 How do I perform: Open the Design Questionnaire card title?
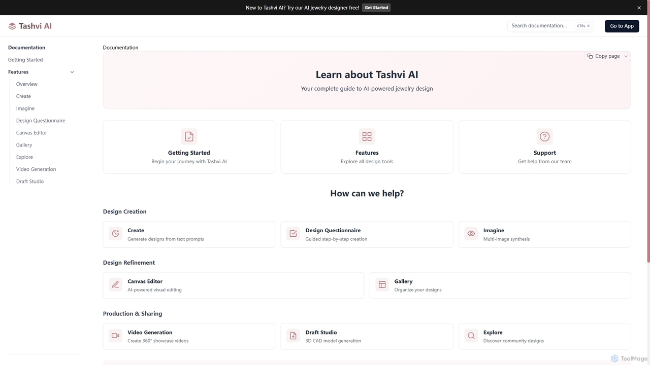coord(333,230)
